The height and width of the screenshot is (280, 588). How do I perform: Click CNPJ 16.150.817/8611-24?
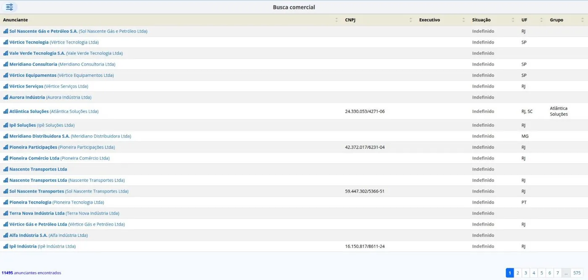pyautogui.click(x=365, y=246)
